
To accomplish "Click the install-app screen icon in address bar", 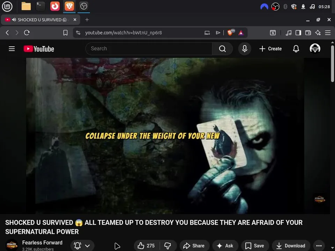I will (x=207, y=33).
